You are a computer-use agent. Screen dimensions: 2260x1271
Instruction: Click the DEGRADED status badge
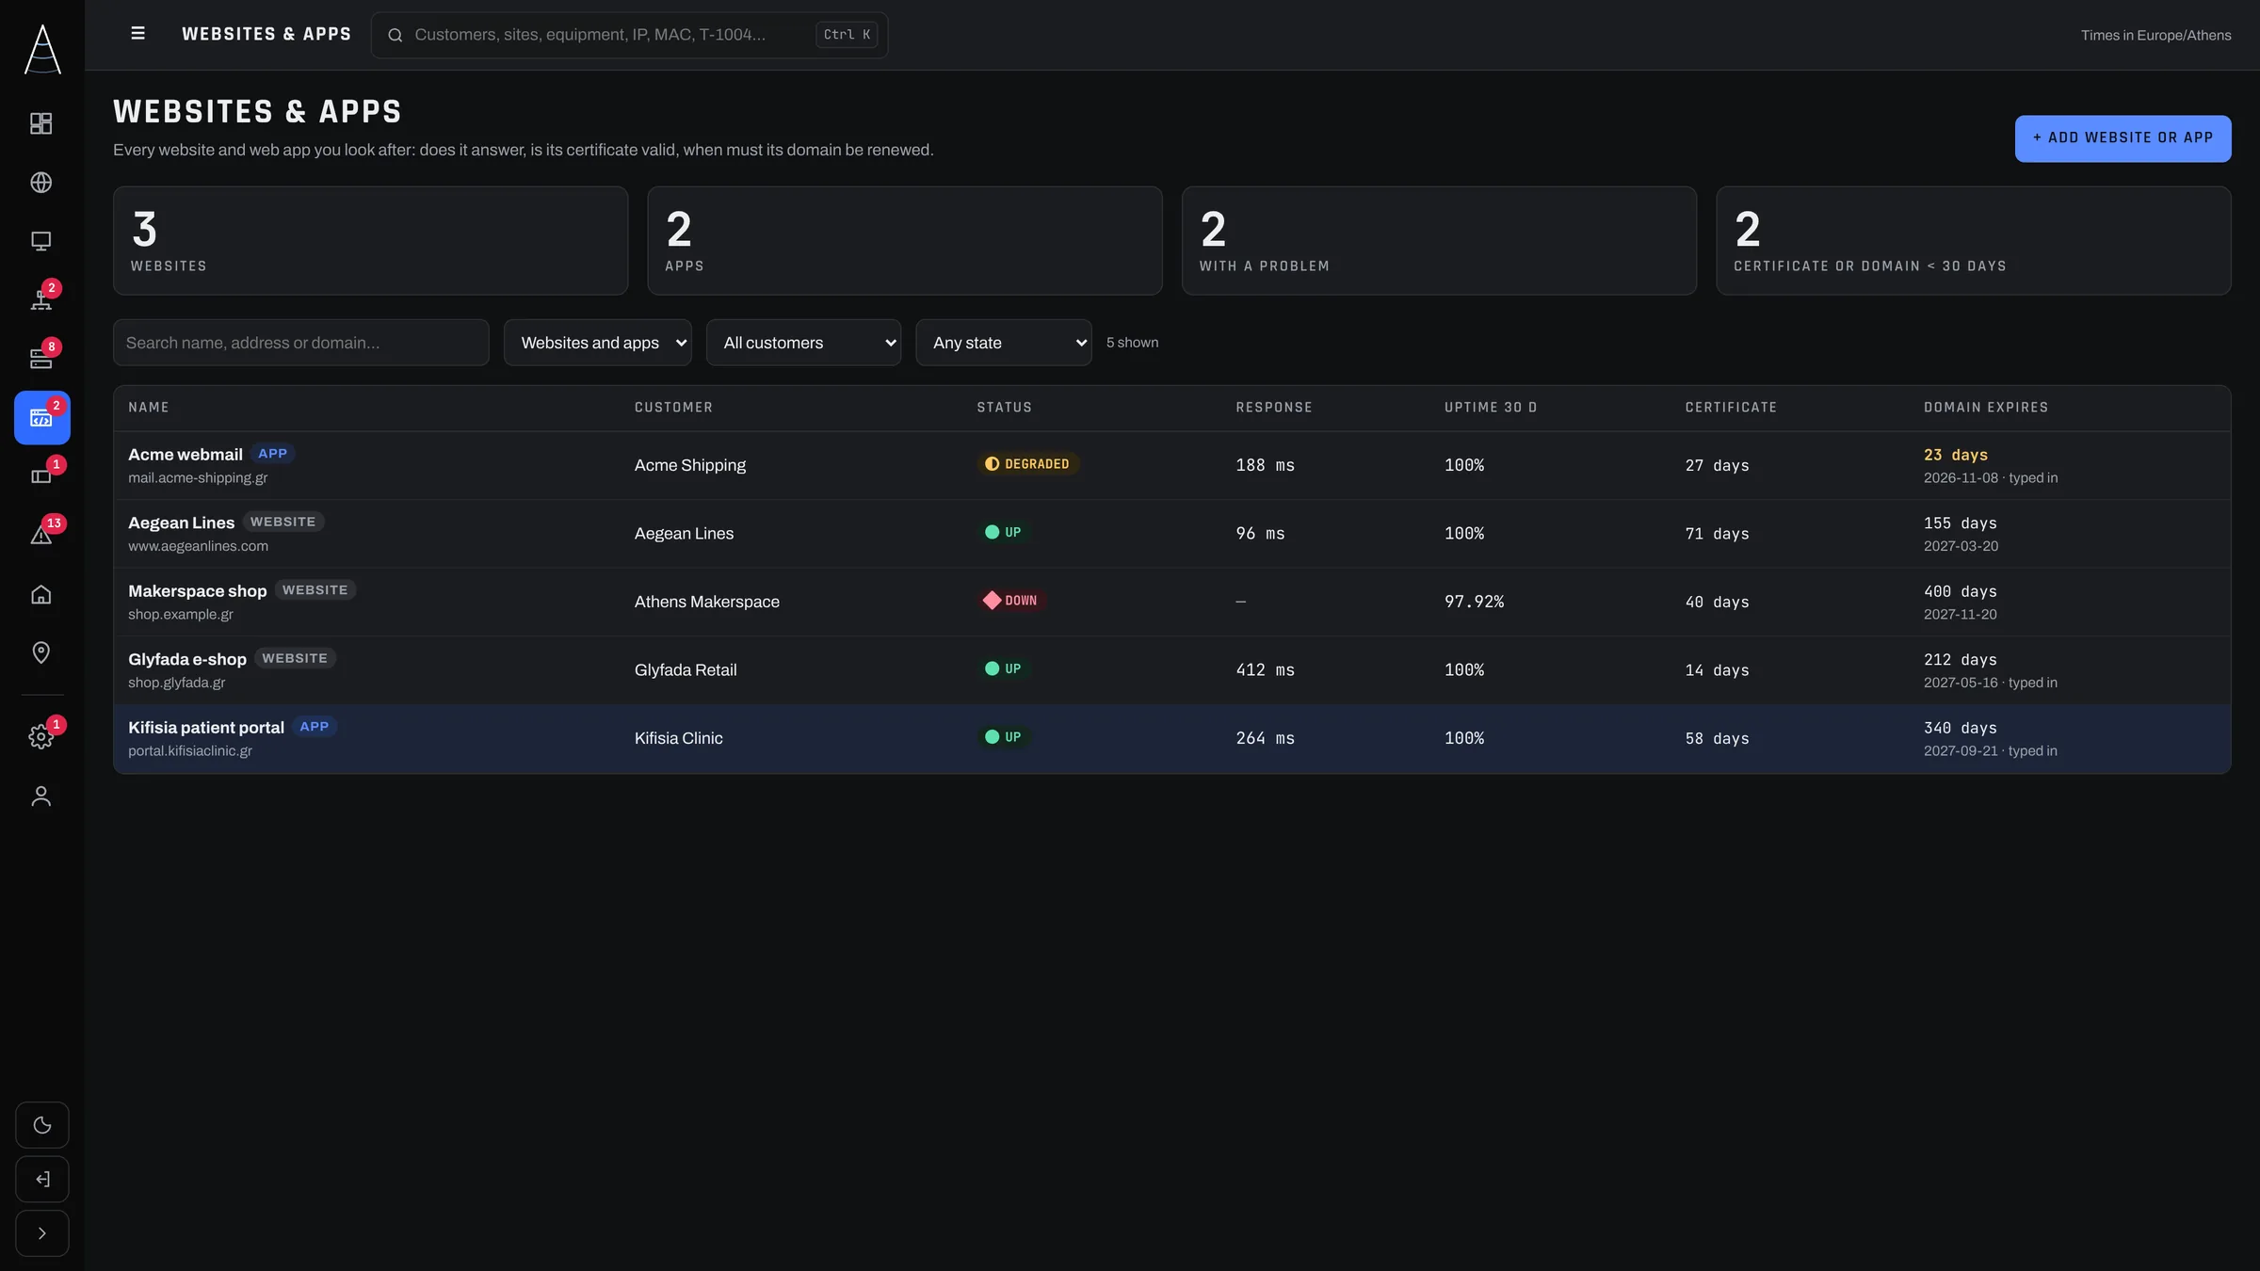[x=1027, y=464]
